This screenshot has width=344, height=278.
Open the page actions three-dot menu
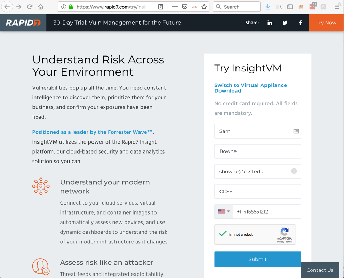tap(175, 7)
